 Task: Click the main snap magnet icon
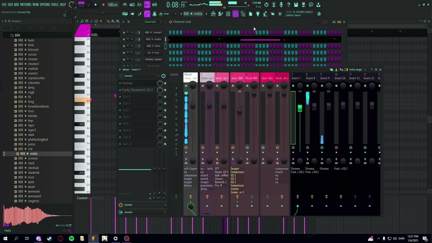click(x=161, y=14)
